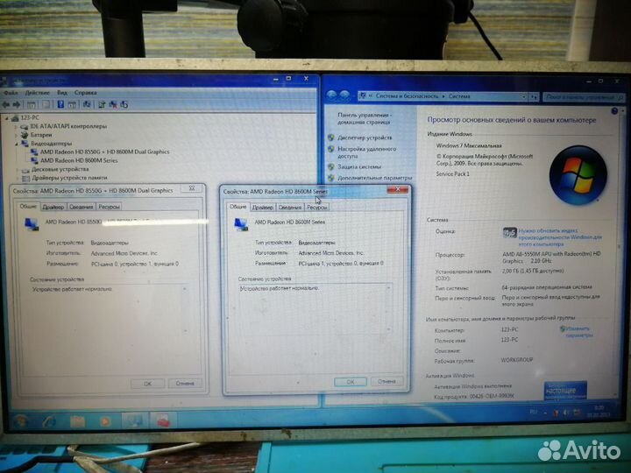The height and width of the screenshot is (473, 631).
Task: Scan for hardware changes toolbar icon
Action: pyautogui.click(x=87, y=104)
